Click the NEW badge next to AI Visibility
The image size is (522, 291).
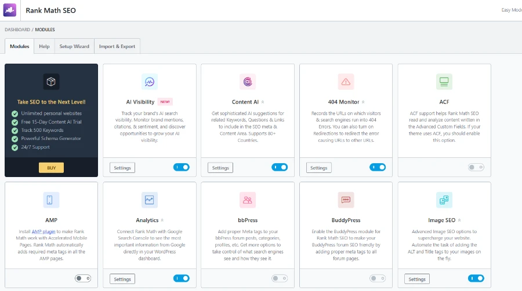coord(165,102)
